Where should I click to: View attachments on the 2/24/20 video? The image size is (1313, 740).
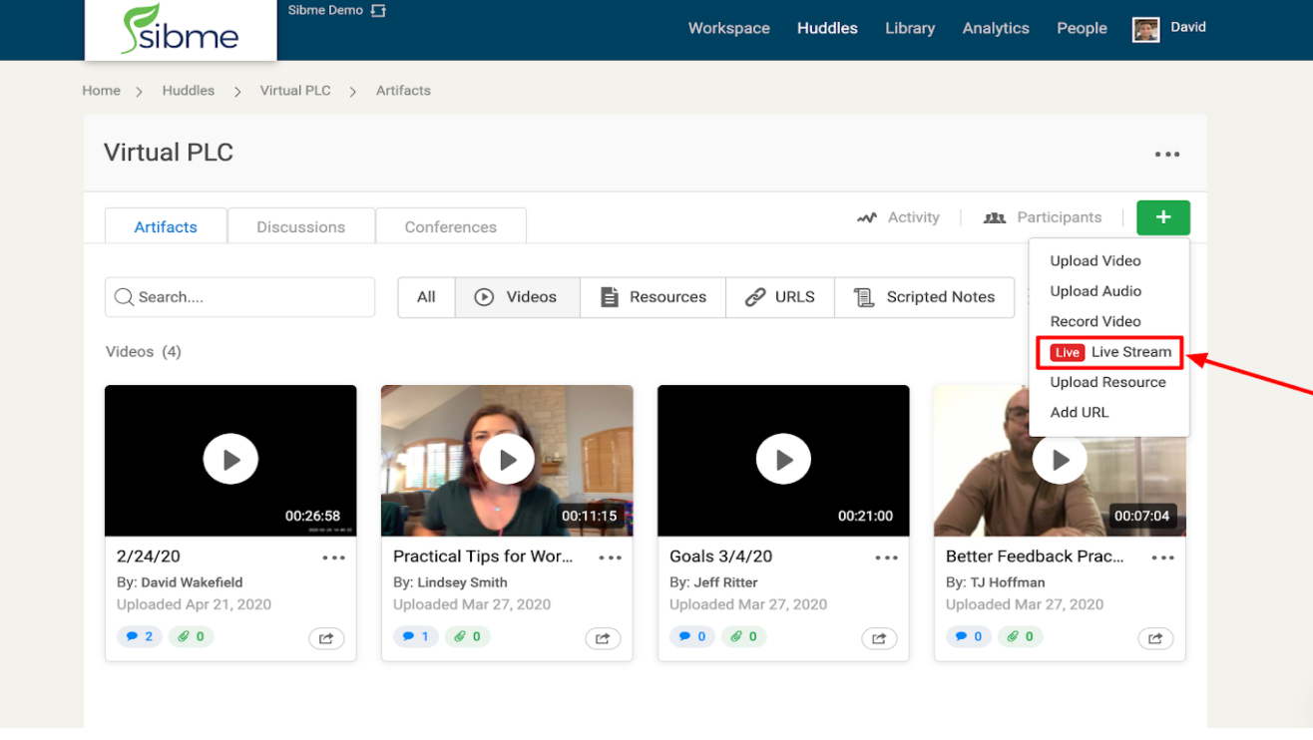coord(191,636)
